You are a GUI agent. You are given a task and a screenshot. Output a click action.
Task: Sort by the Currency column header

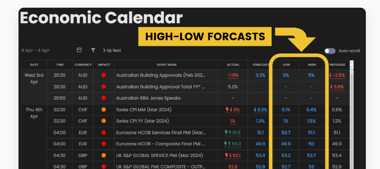[83, 65]
